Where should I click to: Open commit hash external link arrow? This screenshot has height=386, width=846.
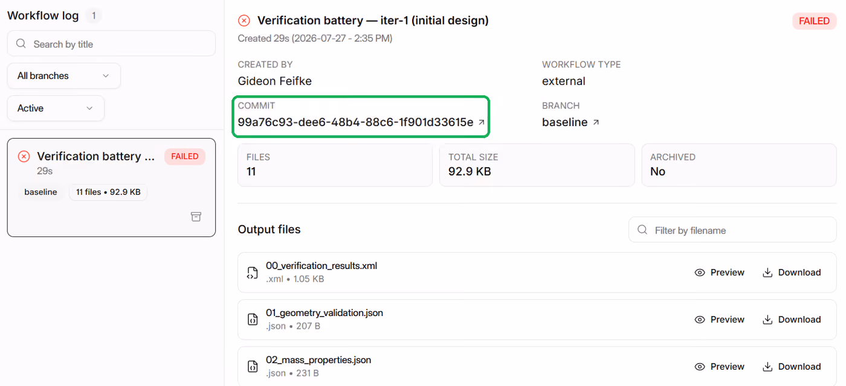[x=482, y=122]
